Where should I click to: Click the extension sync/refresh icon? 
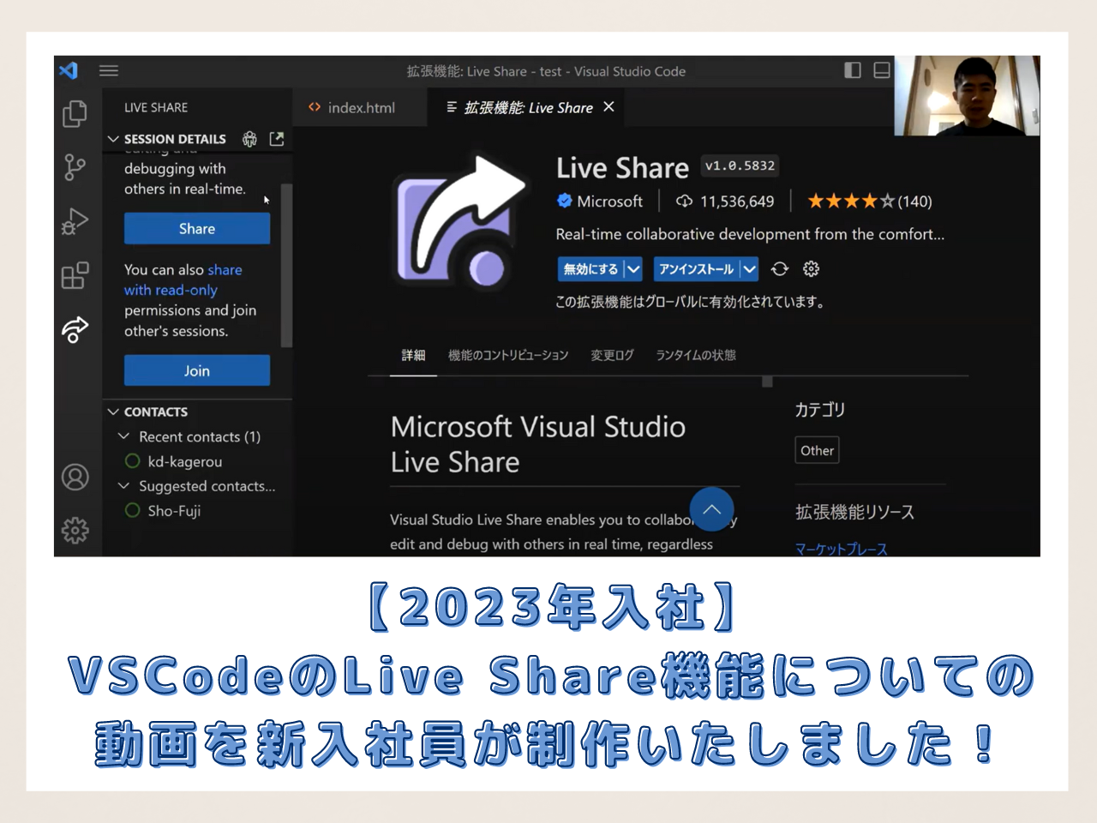coord(780,269)
